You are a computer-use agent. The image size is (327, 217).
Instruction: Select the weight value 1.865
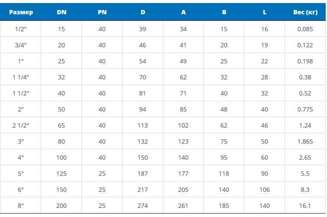305,141
